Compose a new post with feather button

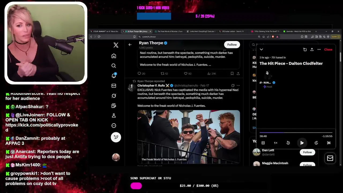coord(116,137)
